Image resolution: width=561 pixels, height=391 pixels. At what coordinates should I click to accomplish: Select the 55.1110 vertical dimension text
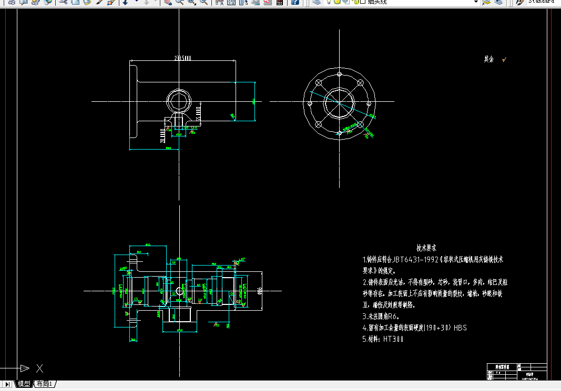(x=198, y=114)
